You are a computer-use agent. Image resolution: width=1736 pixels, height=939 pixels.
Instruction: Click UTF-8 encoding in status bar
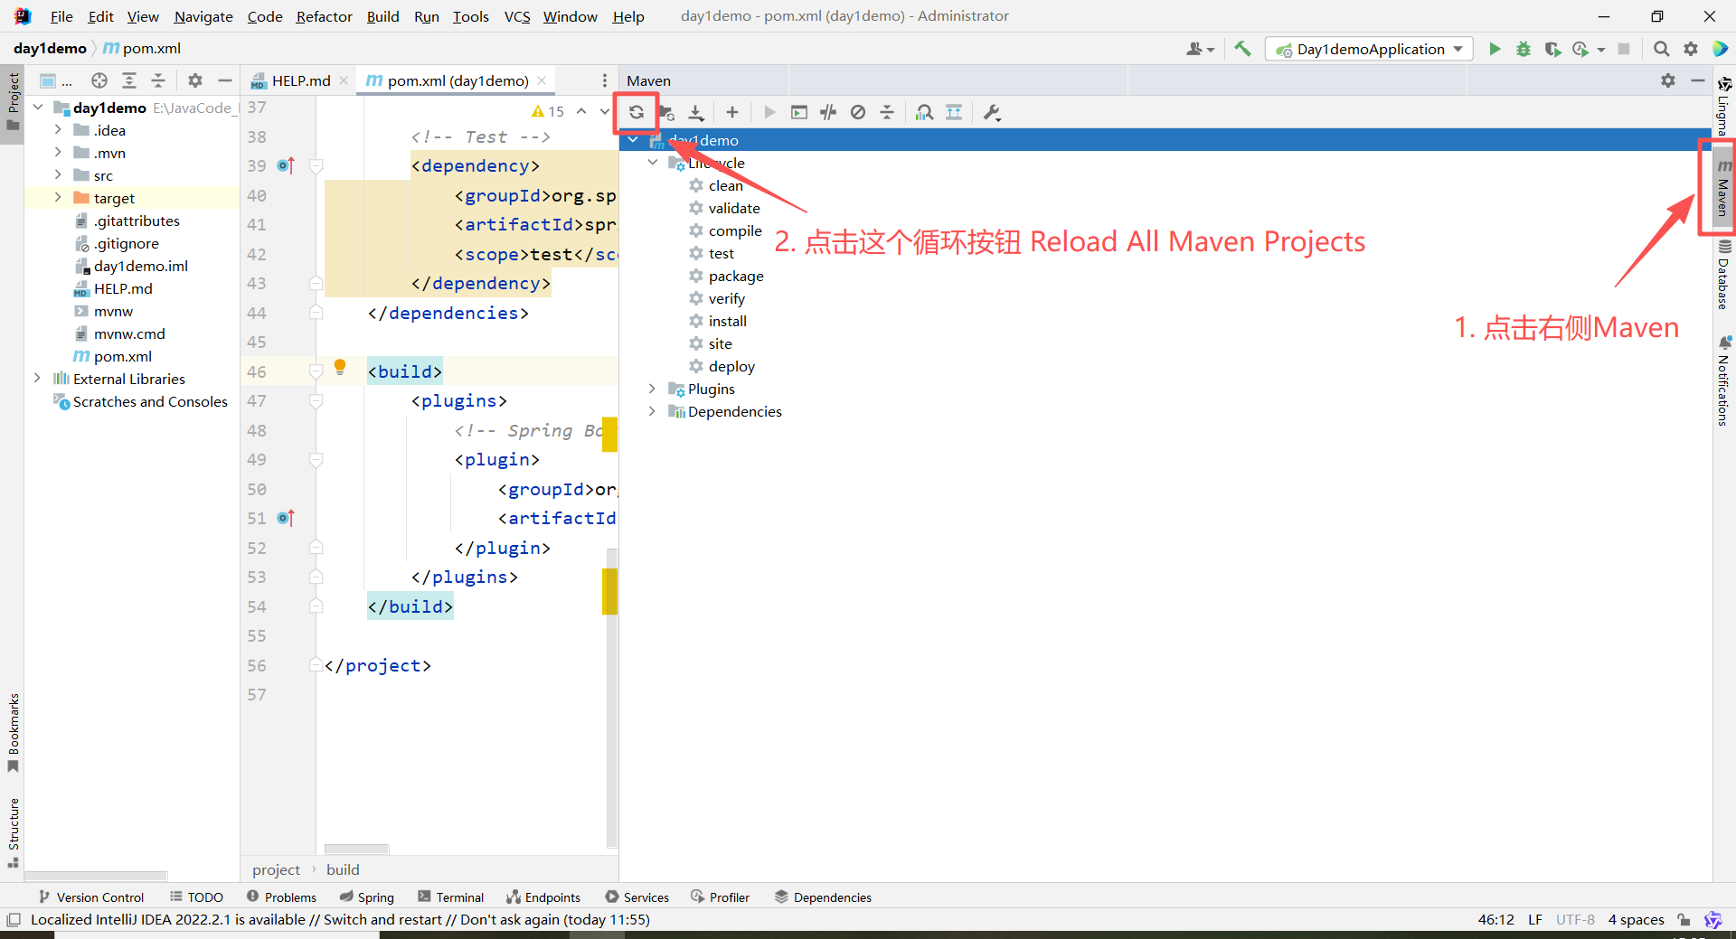pyautogui.click(x=1575, y=919)
